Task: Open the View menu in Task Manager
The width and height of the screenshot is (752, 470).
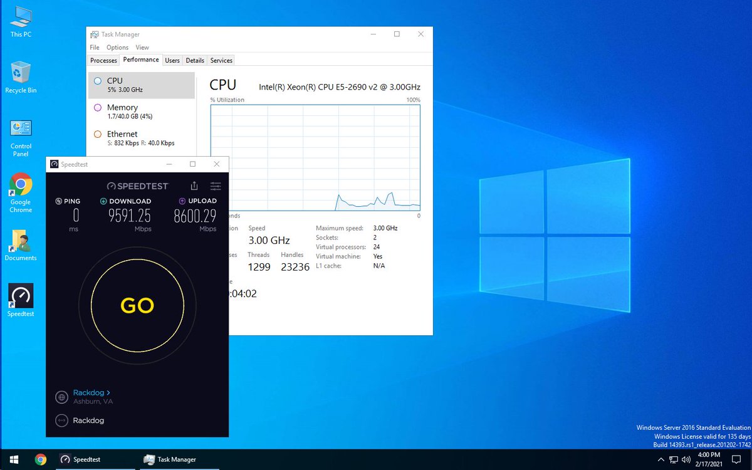Action: pos(142,48)
